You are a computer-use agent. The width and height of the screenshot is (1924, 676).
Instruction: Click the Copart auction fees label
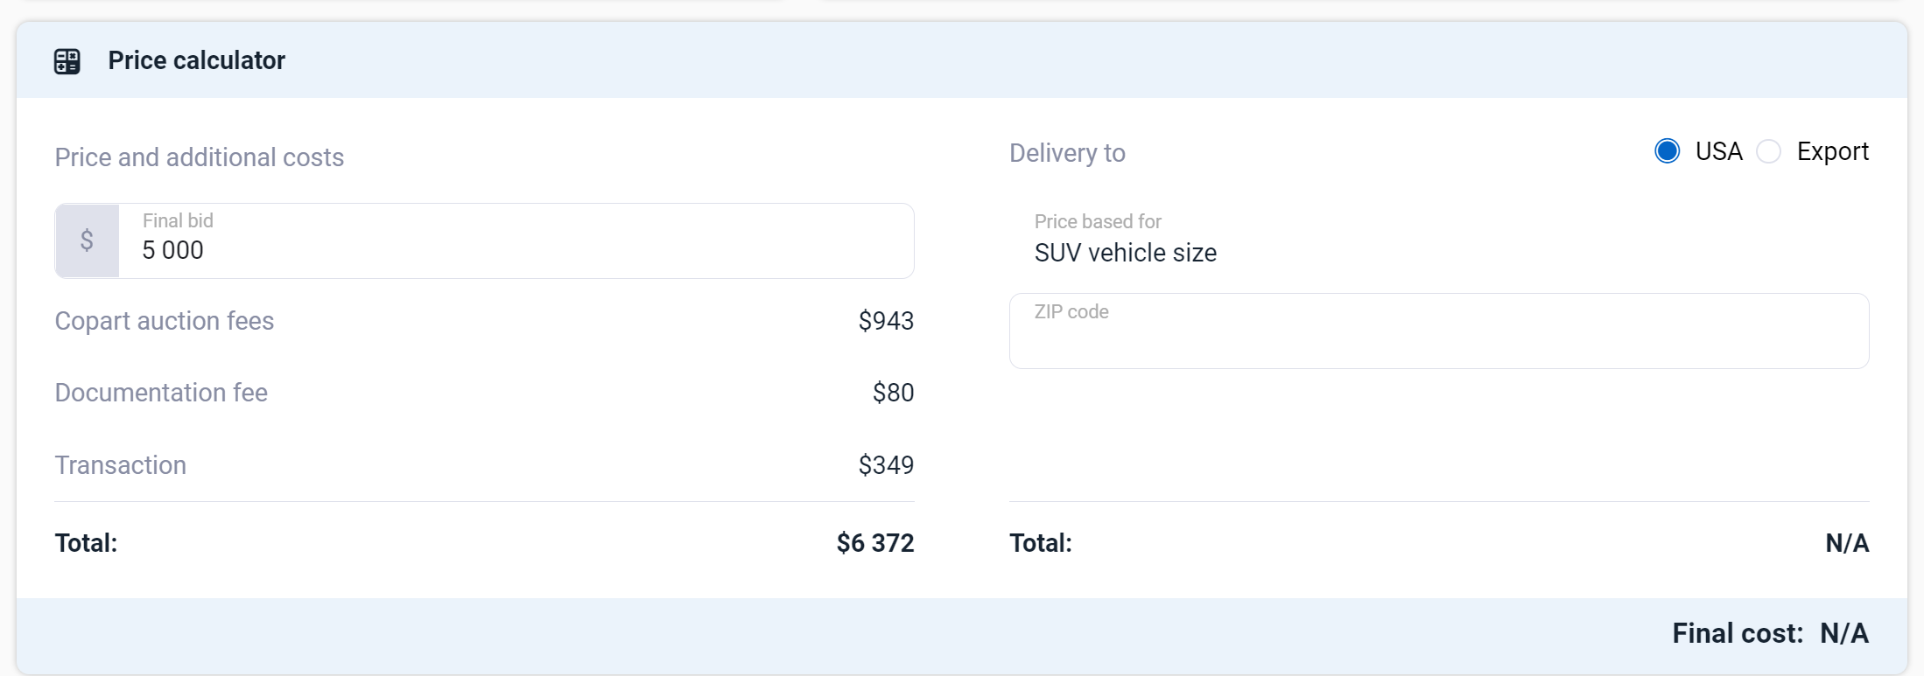point(165,321)
